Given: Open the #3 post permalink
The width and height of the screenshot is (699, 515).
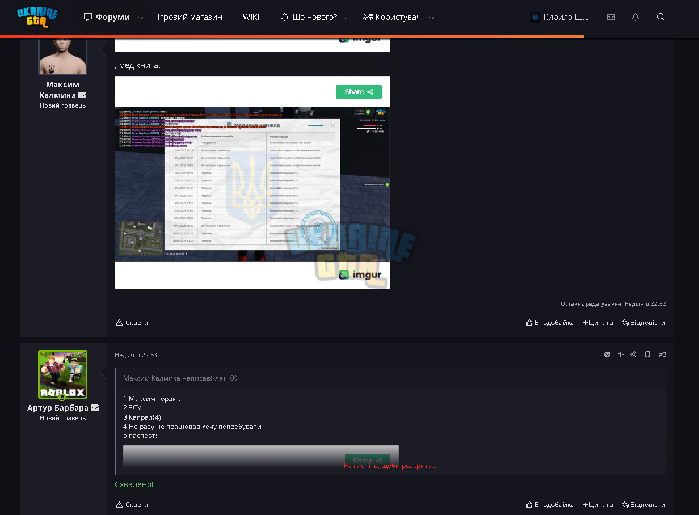Looking at the screenshot, I should pos(662,354).
